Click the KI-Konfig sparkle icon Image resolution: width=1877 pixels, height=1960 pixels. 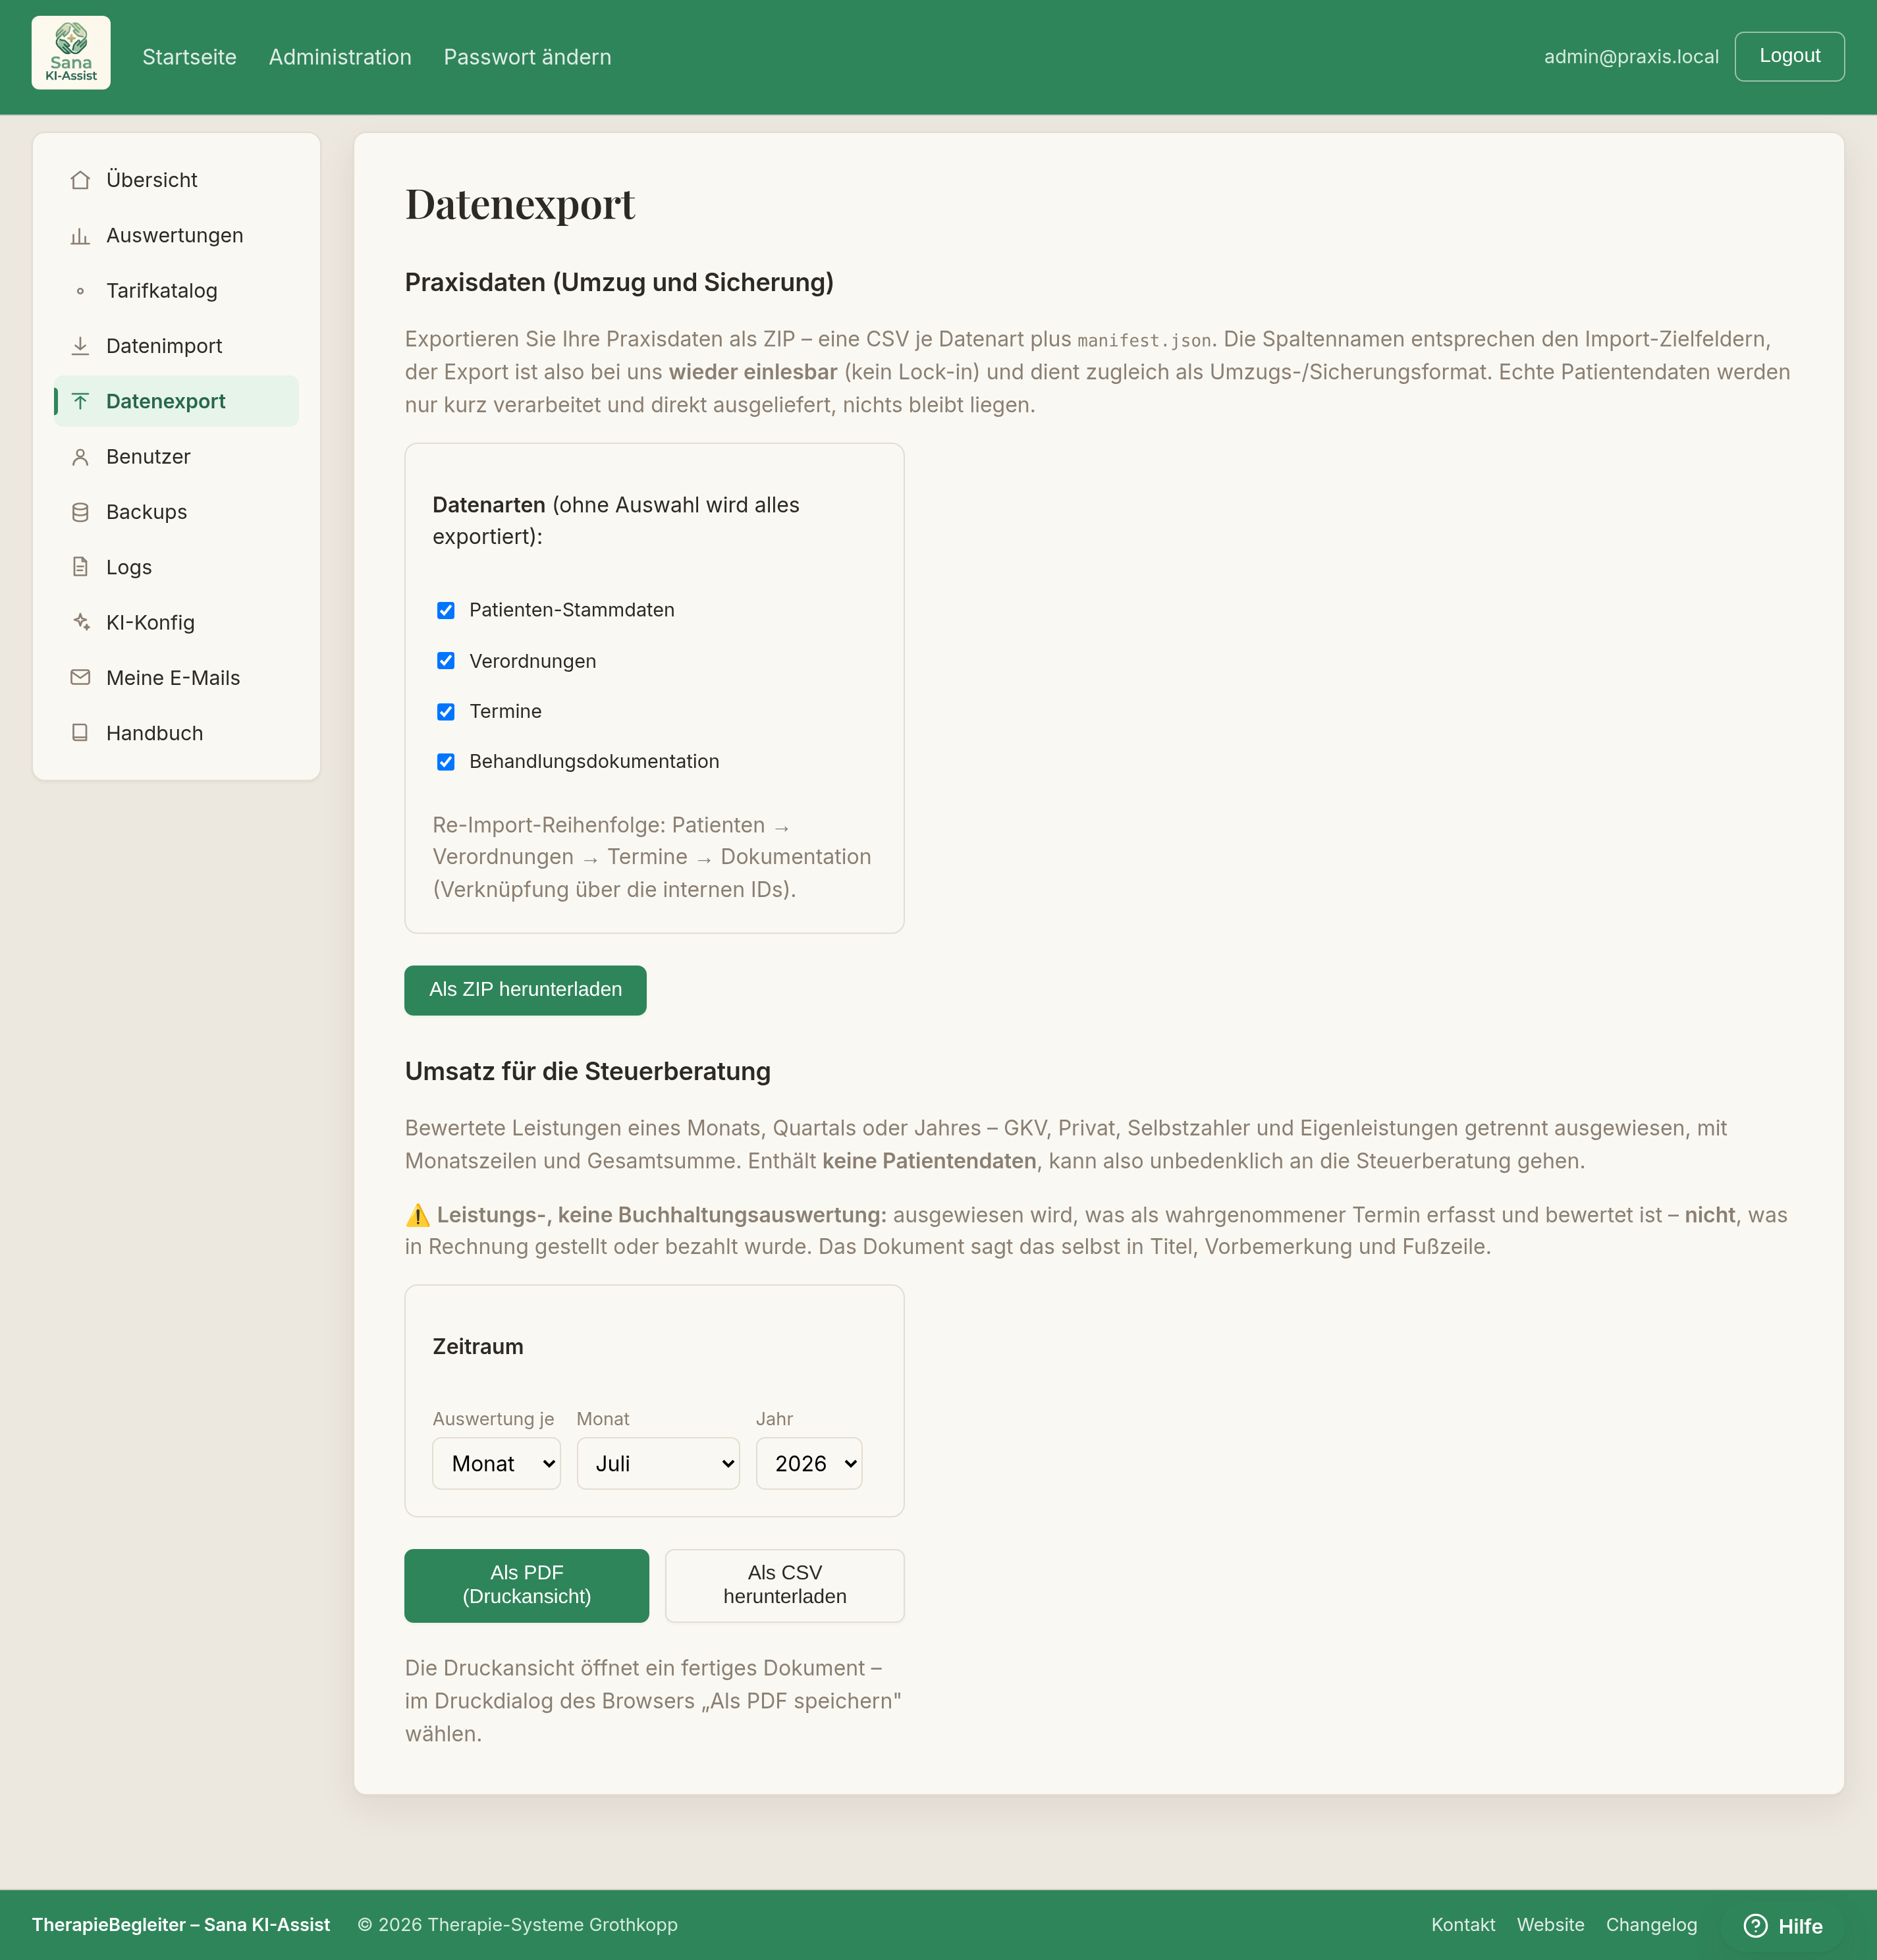[x=80, y=622]
